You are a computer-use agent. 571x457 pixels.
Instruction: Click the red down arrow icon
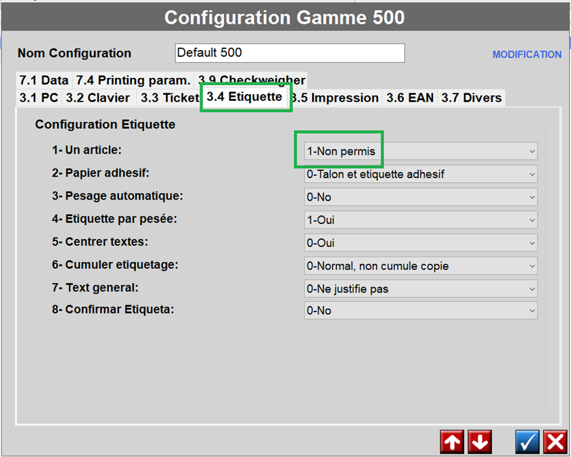[480, 442]
